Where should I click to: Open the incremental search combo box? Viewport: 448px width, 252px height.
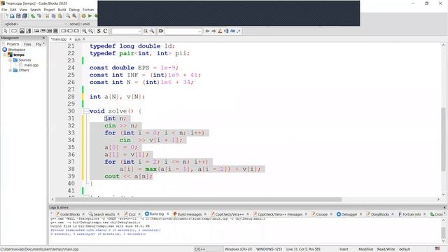tap(183, 31)
